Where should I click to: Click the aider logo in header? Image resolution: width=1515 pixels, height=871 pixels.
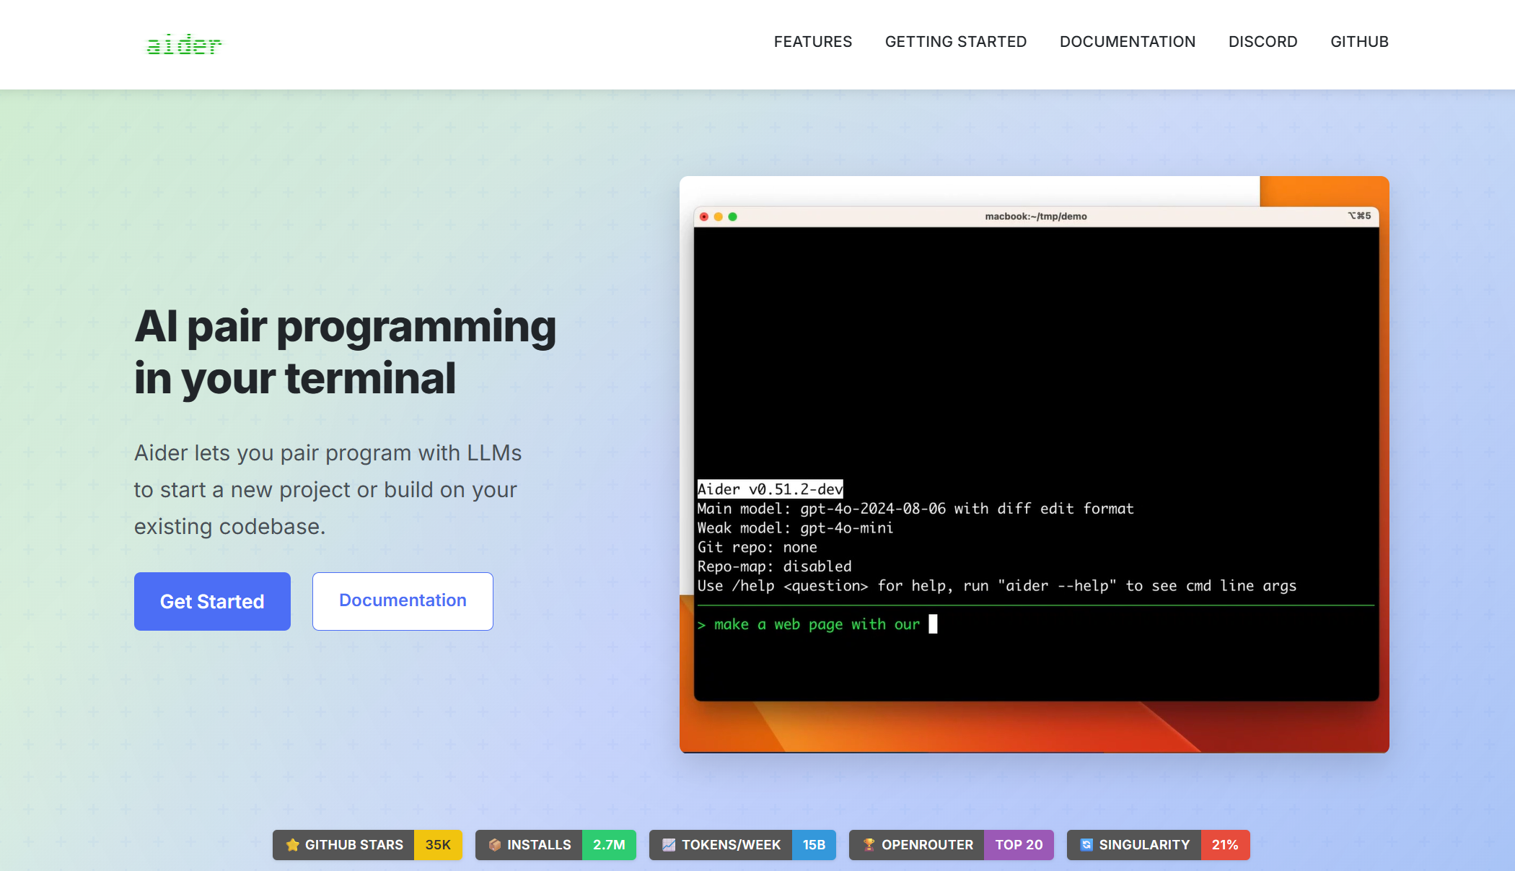[x=184, y=45]
